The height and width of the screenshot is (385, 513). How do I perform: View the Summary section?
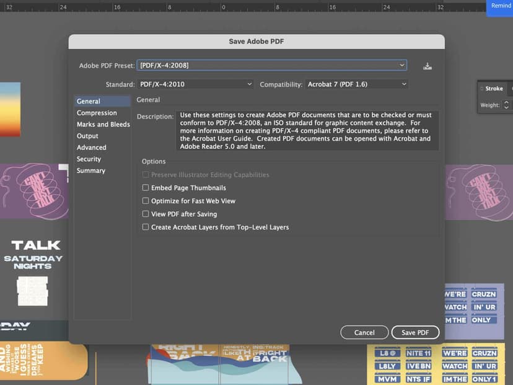(x=90, y=170)
